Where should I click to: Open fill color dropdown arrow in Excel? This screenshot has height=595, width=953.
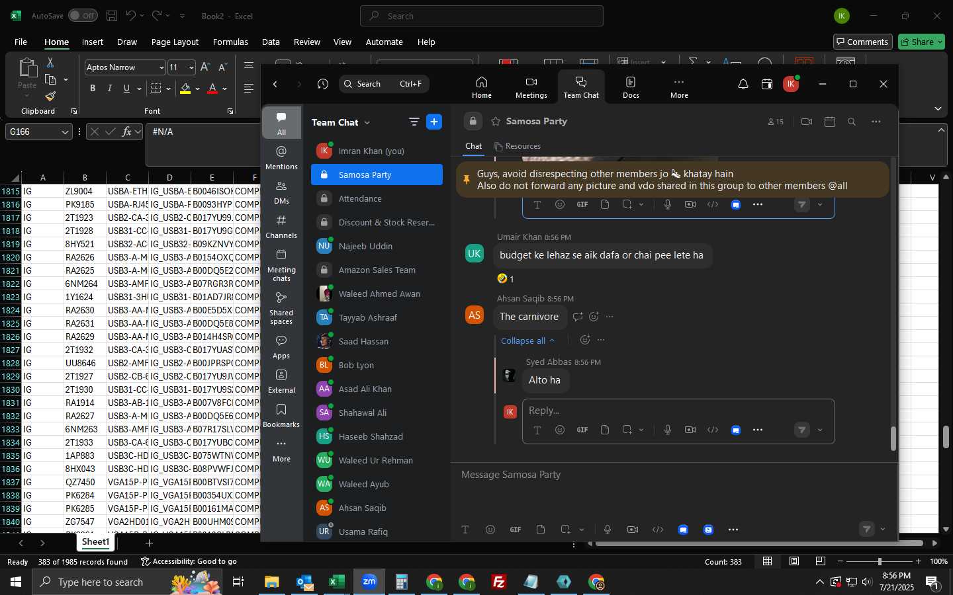(x=197, y=89)
